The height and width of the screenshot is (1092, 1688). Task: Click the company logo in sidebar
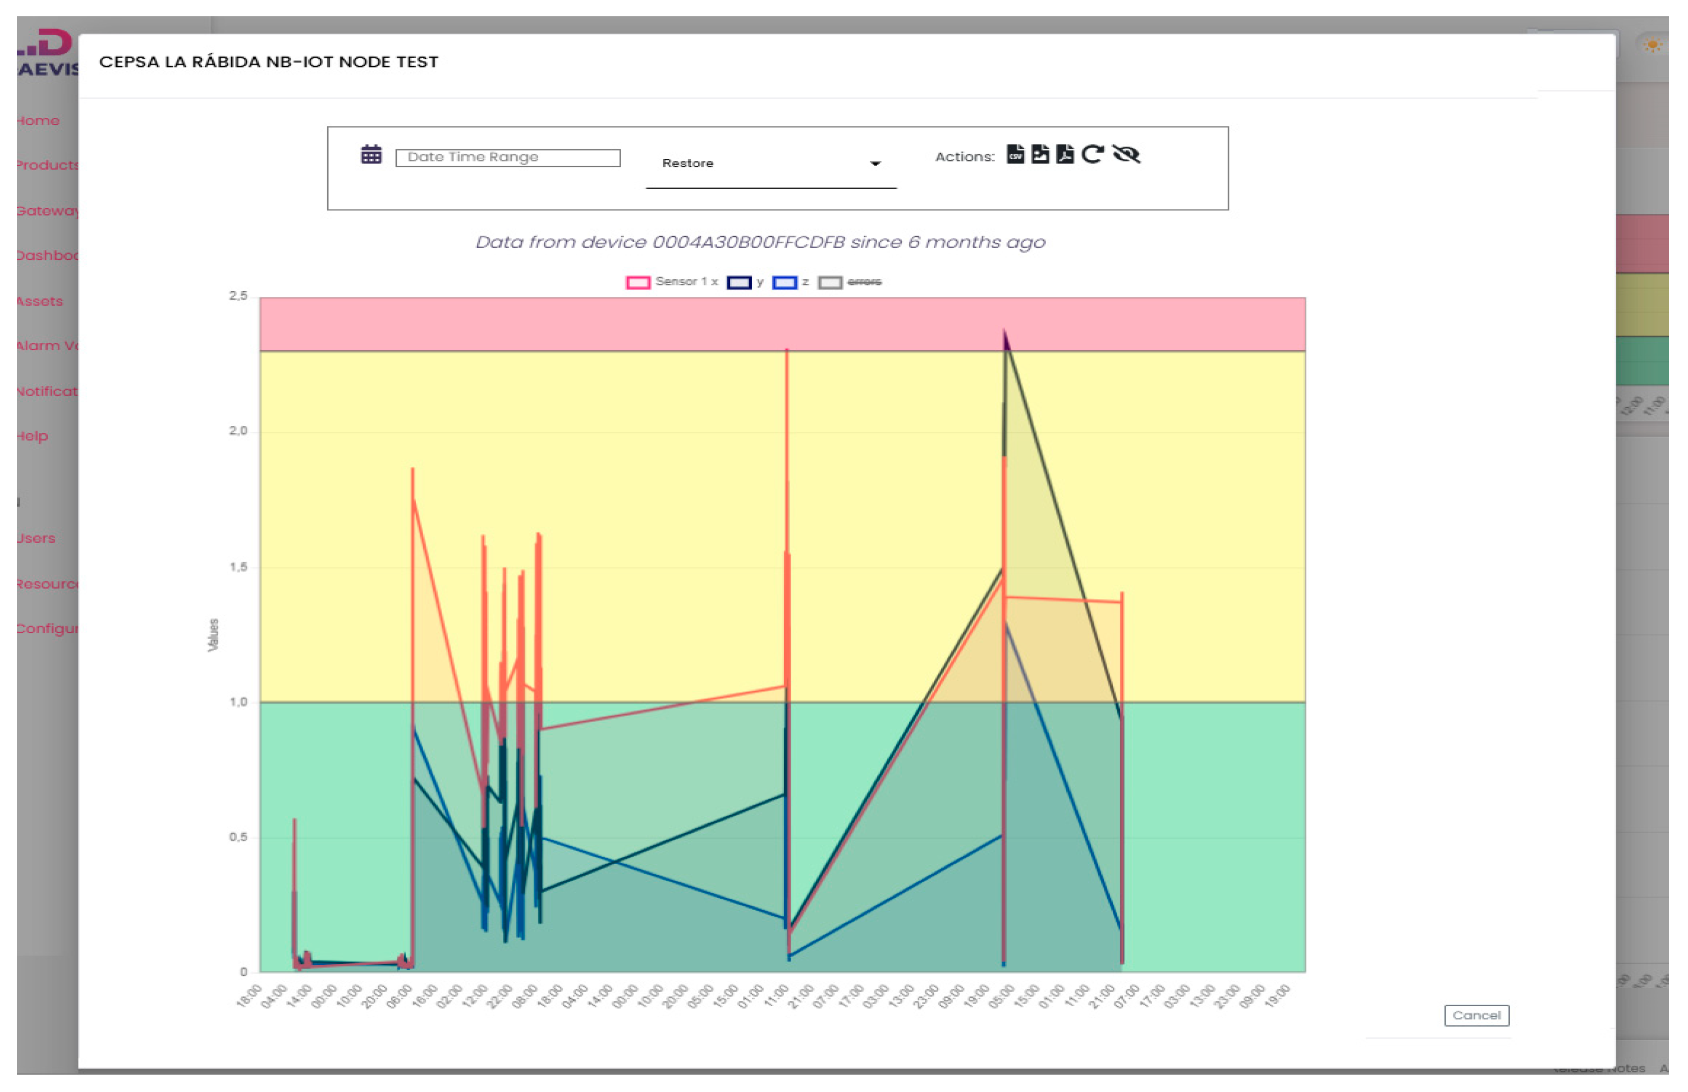tap(47, 52)
